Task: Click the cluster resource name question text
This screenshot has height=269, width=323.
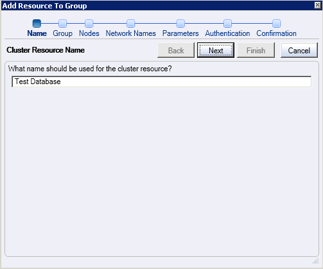Action: pyautogui.click(x=90, y=69)
